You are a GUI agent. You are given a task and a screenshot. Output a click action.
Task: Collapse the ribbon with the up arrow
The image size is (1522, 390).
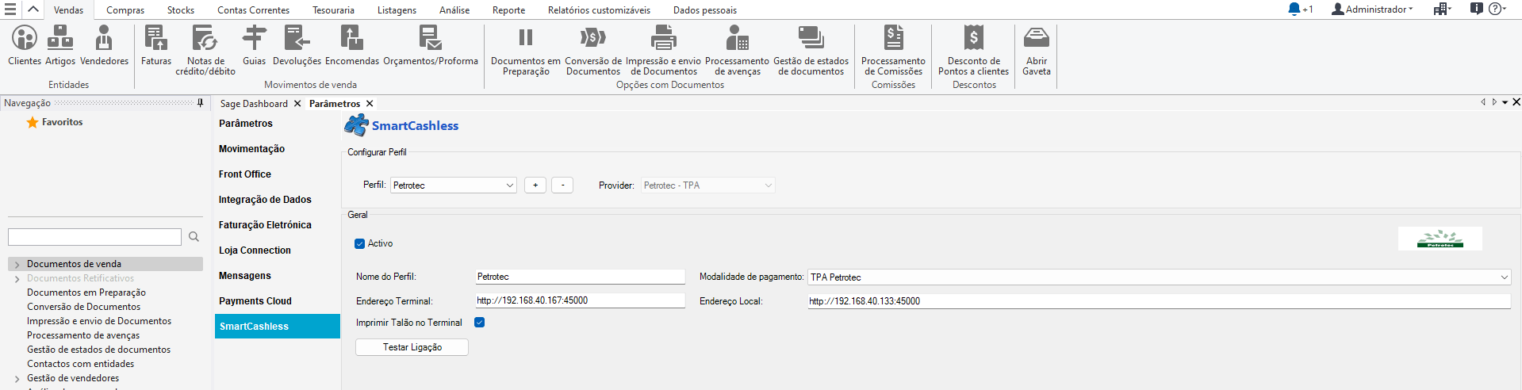pyautogui.click(x=33, y=10)
